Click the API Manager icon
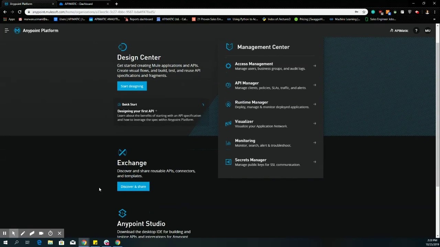This screenshot has height=247, width=440. tap(228, 85)
